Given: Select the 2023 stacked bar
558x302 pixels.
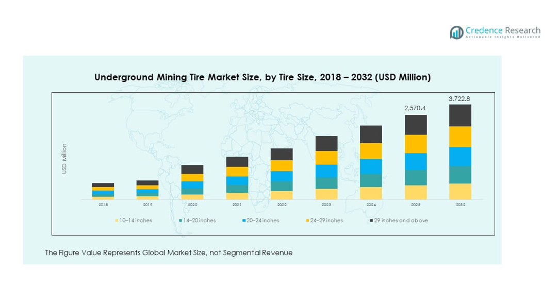Looking at the screenshot, I should click(326, 167).
